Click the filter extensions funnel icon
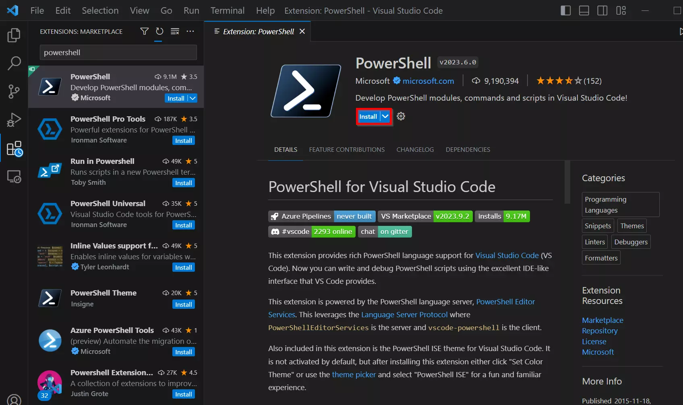The image size is (683, 405). tap(144, 31)
